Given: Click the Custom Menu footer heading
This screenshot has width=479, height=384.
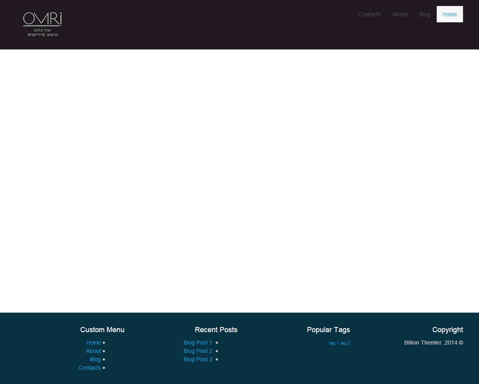Looking at the screenshot, I should point(103,330).
